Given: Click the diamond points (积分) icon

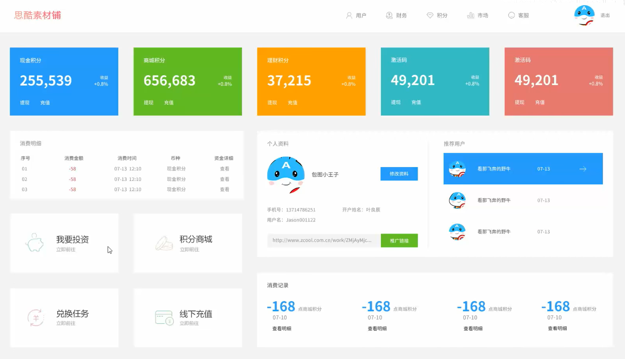Looking at the screenshot, I should tap(430, 15).
